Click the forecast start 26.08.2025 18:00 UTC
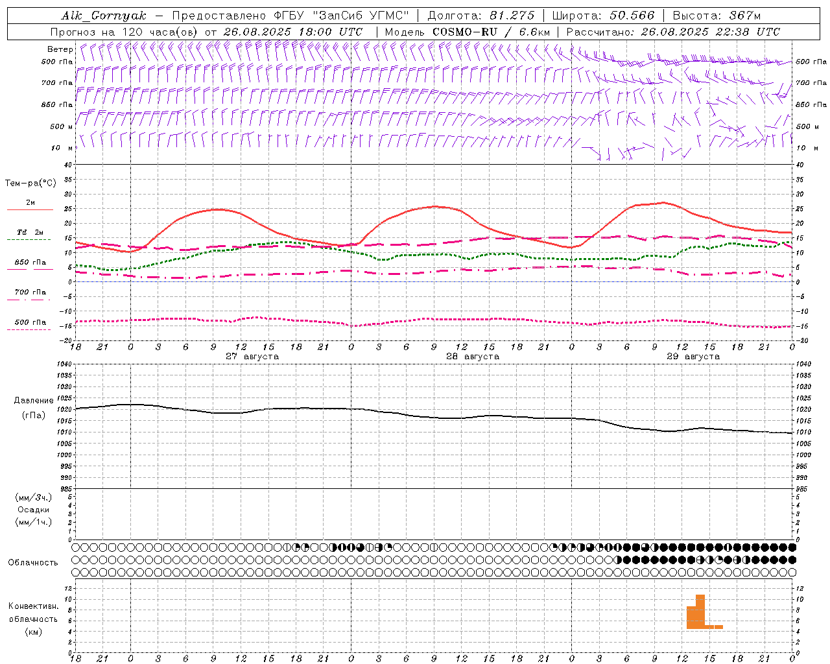830x664 pixels. click(x=292, y=32)
